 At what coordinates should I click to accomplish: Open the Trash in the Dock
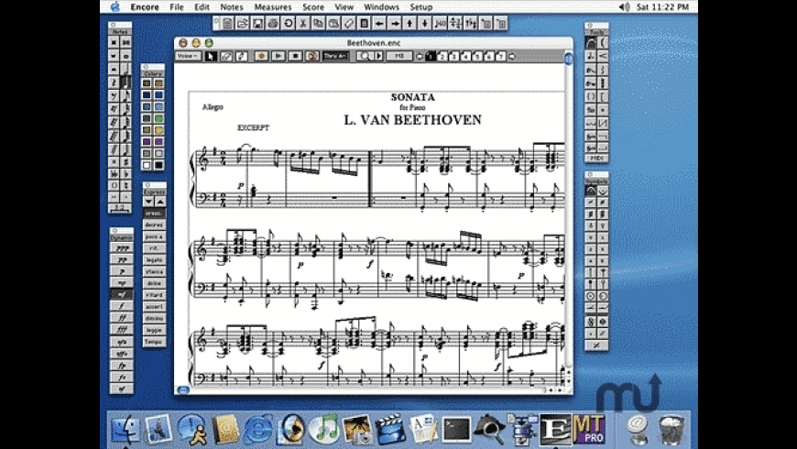671,430
